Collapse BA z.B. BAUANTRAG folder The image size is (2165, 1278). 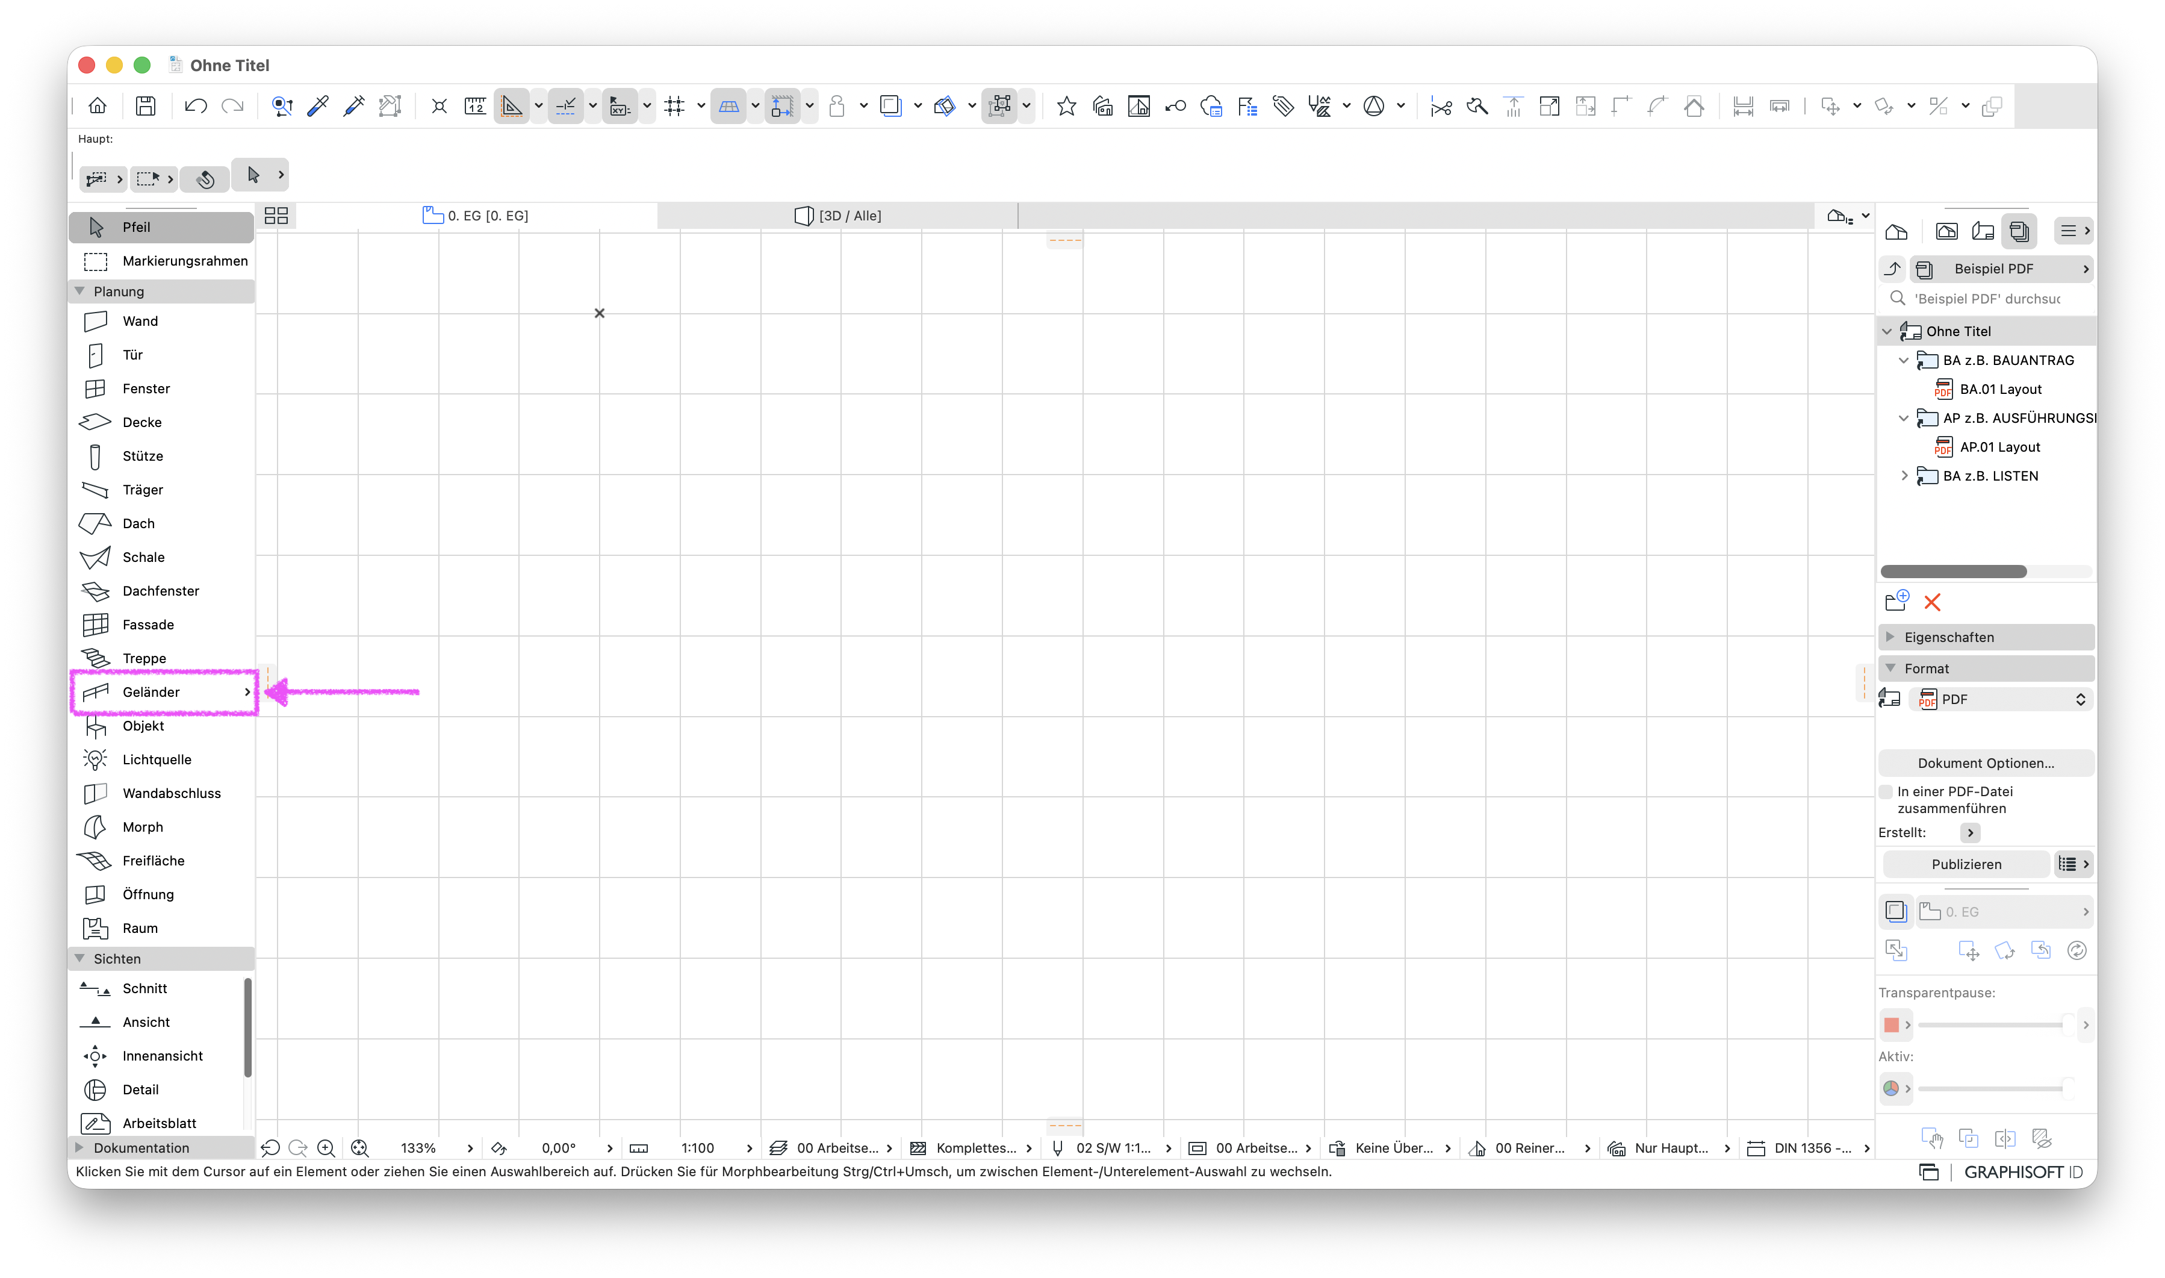click(x=1903, y=360)
